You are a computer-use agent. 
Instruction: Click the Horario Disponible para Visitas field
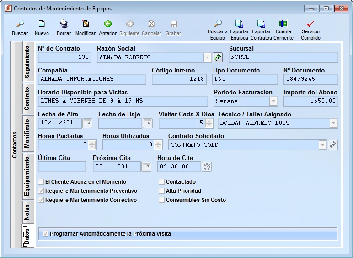click(123, 101)
